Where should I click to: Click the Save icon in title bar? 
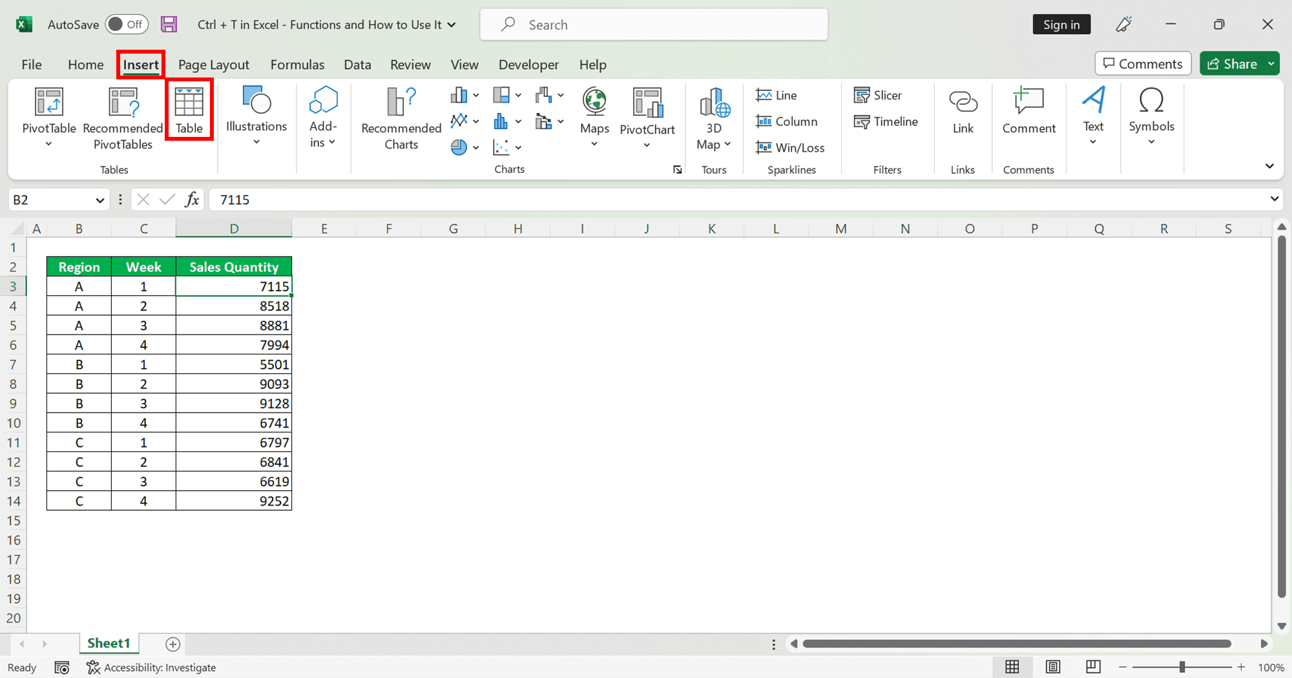(x=169, y=25)
